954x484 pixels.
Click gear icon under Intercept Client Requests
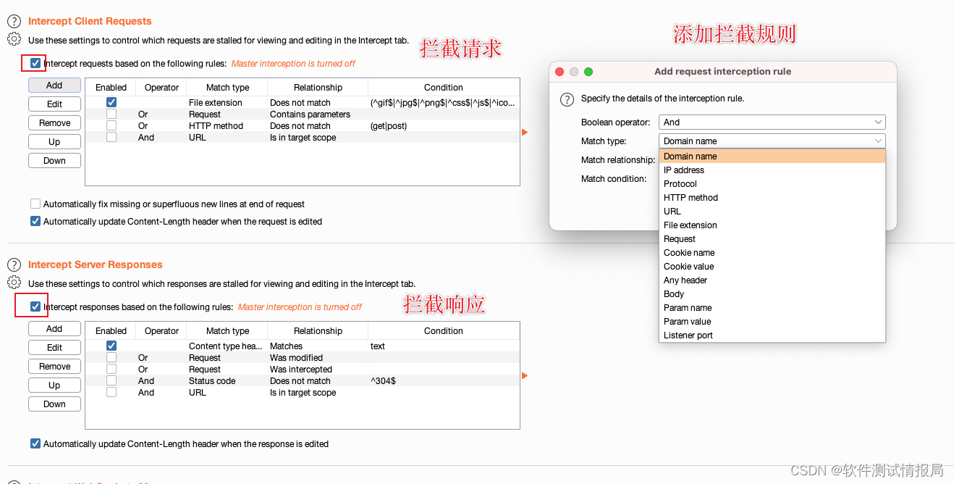coord(14,40)
